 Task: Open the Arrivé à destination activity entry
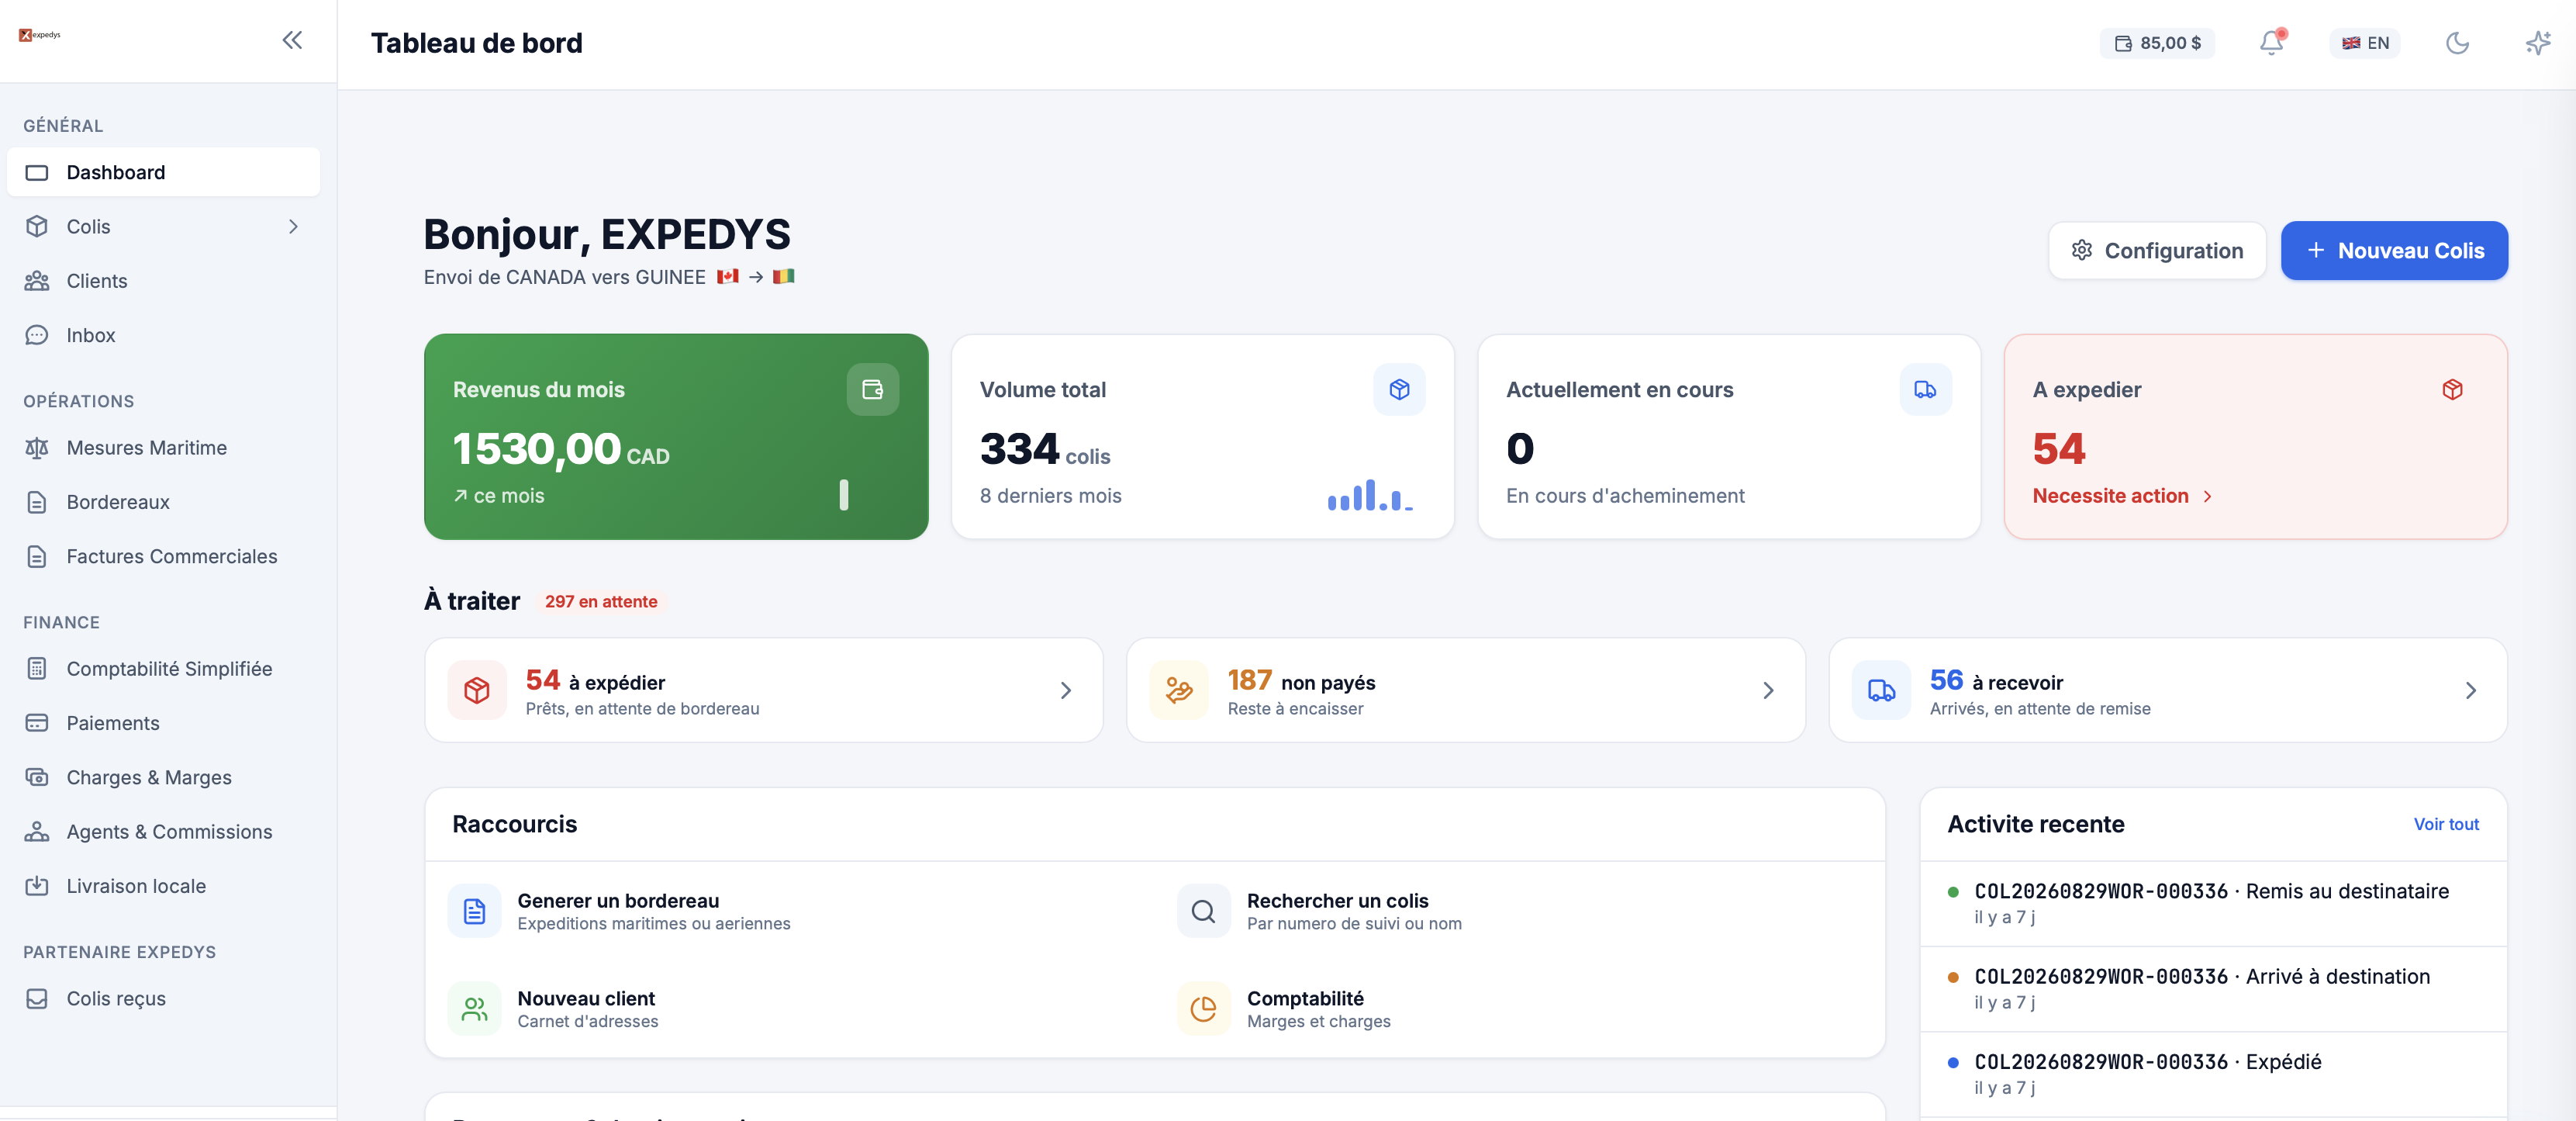2213,989
